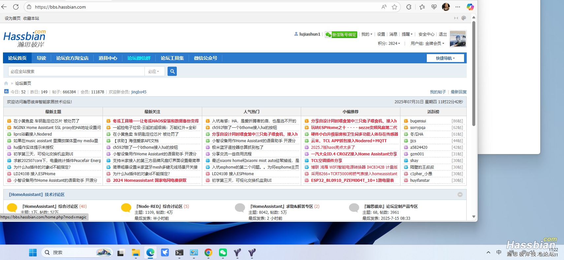
Task: Open the favorites list icon
Action: [422, 7]
